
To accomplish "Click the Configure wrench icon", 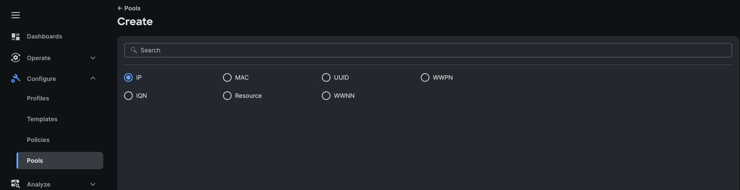I will coord(16,78).
